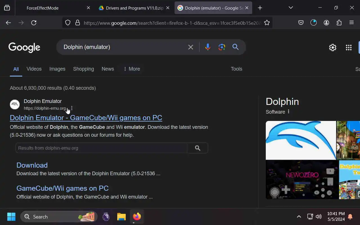360x225 pixels.
Task: Click the All search results tab
Action: coord(16,69)
